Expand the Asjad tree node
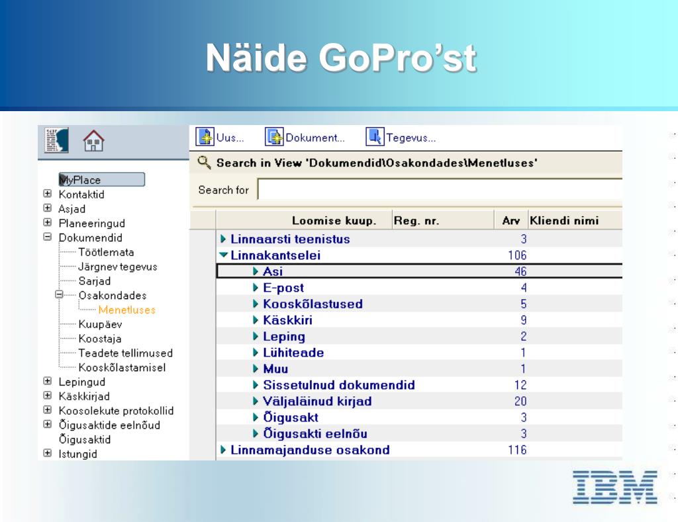The image size is (678, 522). (48, 208)
